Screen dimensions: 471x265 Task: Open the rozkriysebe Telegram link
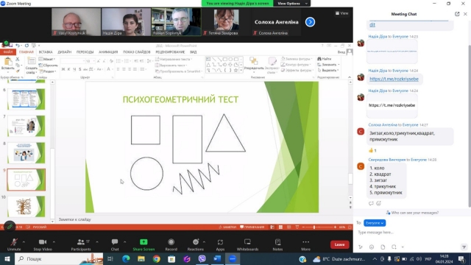click(394, 79)
